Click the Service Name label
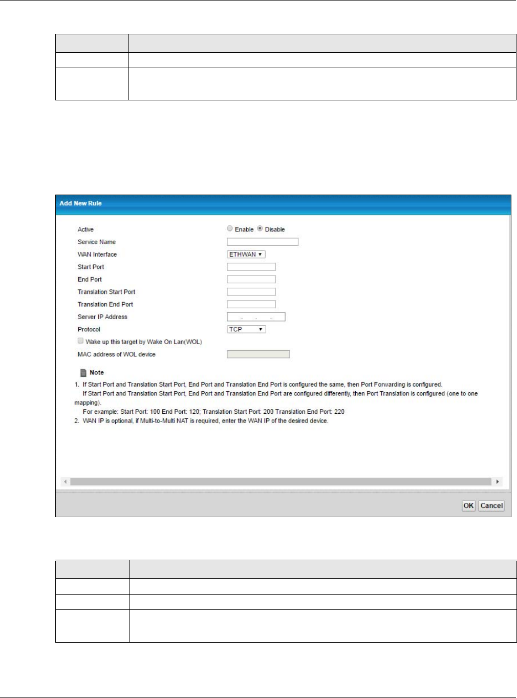This screenshot has width=517, height=698. (97, 242)
